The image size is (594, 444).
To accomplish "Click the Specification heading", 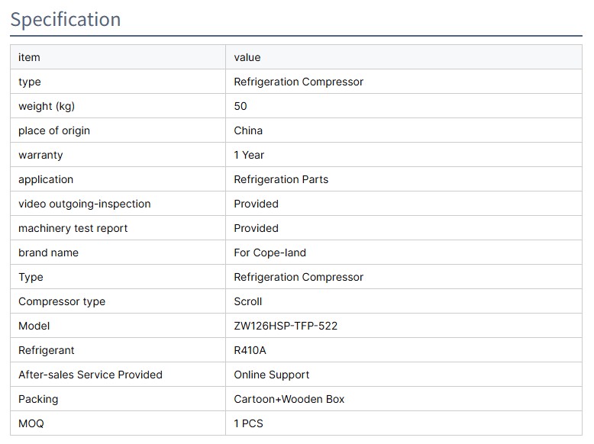I will [x=66, y=19].
